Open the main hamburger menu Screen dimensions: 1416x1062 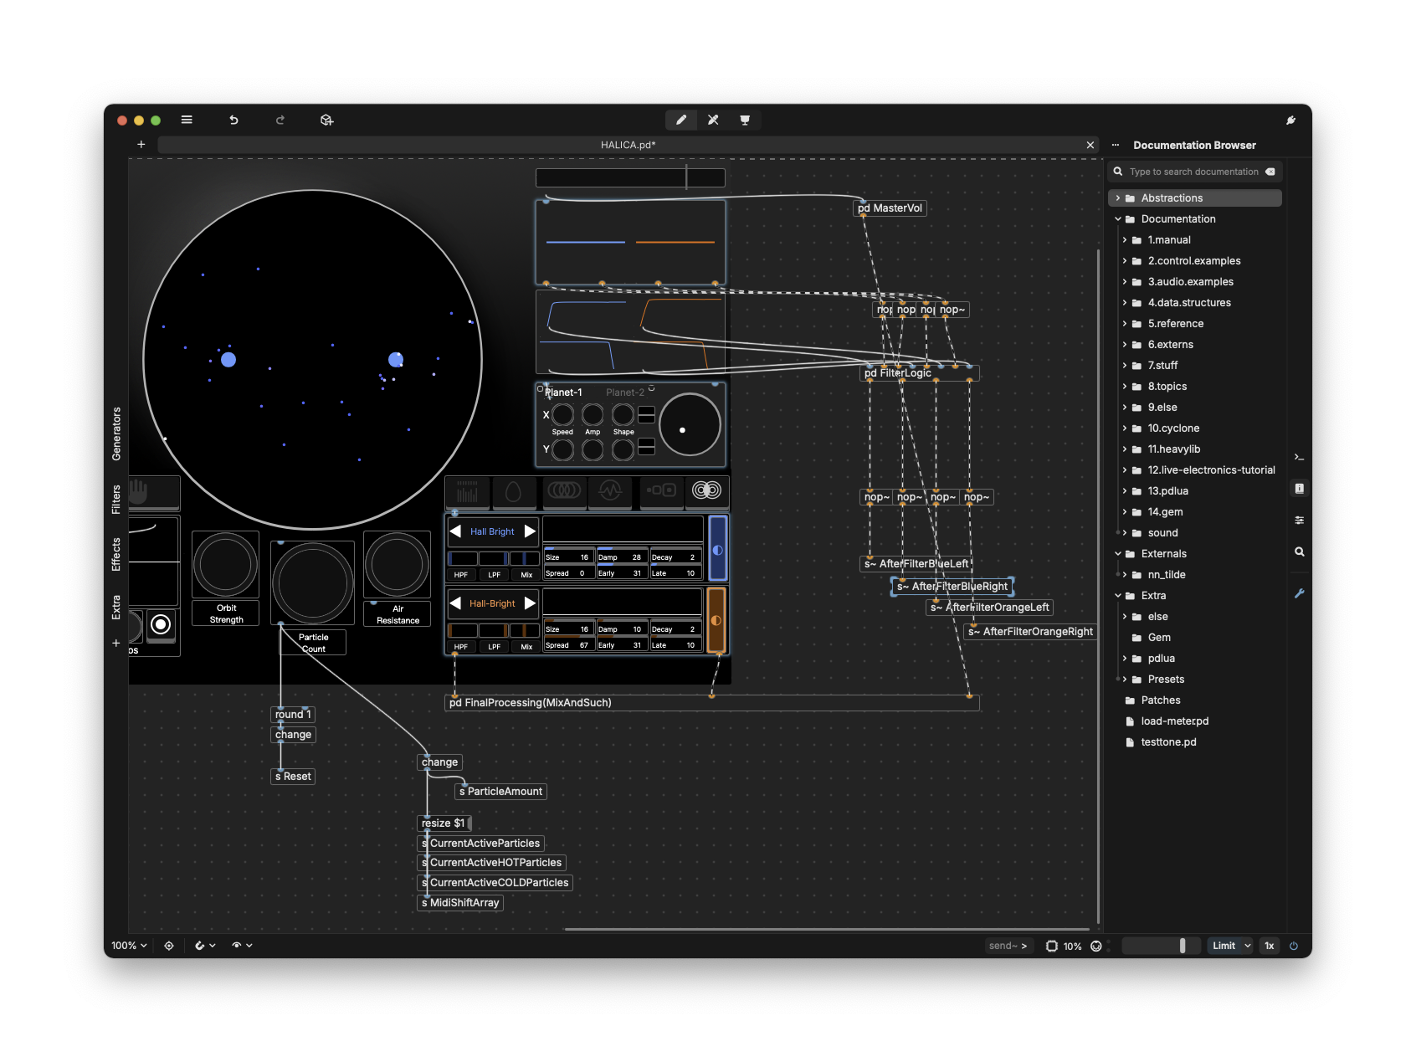click(187, 120)
